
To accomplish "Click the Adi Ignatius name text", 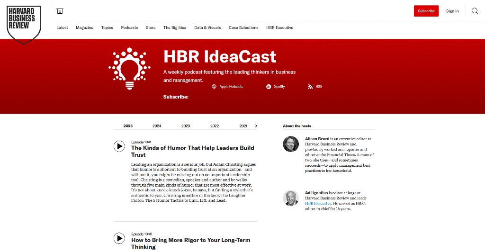I will [x=316, y=193].
